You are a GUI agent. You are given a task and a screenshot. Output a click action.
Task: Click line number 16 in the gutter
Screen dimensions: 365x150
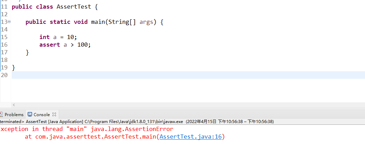point(4,45)
